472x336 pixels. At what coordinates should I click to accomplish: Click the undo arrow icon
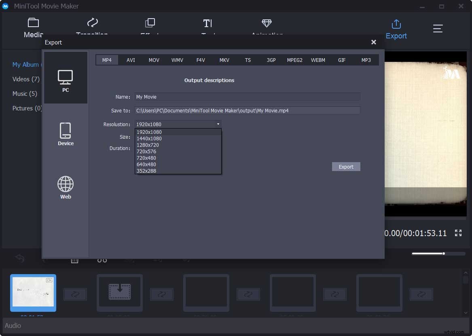[19, 258]
